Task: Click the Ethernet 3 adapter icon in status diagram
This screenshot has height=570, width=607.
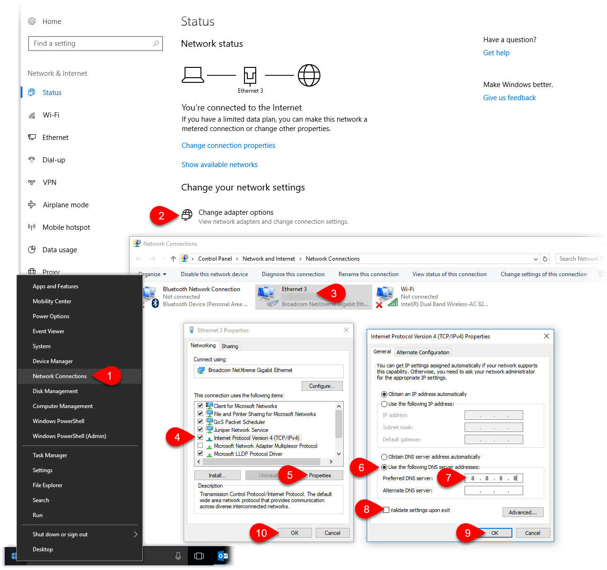Action: pyautogui.click(x=250, y=76)
